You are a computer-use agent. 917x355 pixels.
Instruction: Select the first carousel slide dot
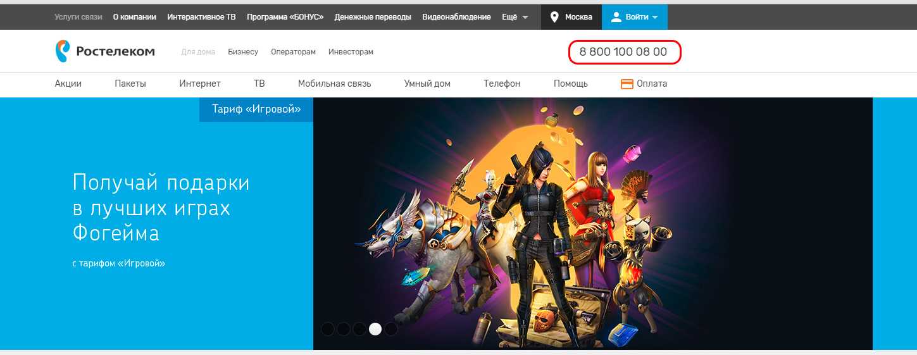(328, 329)
